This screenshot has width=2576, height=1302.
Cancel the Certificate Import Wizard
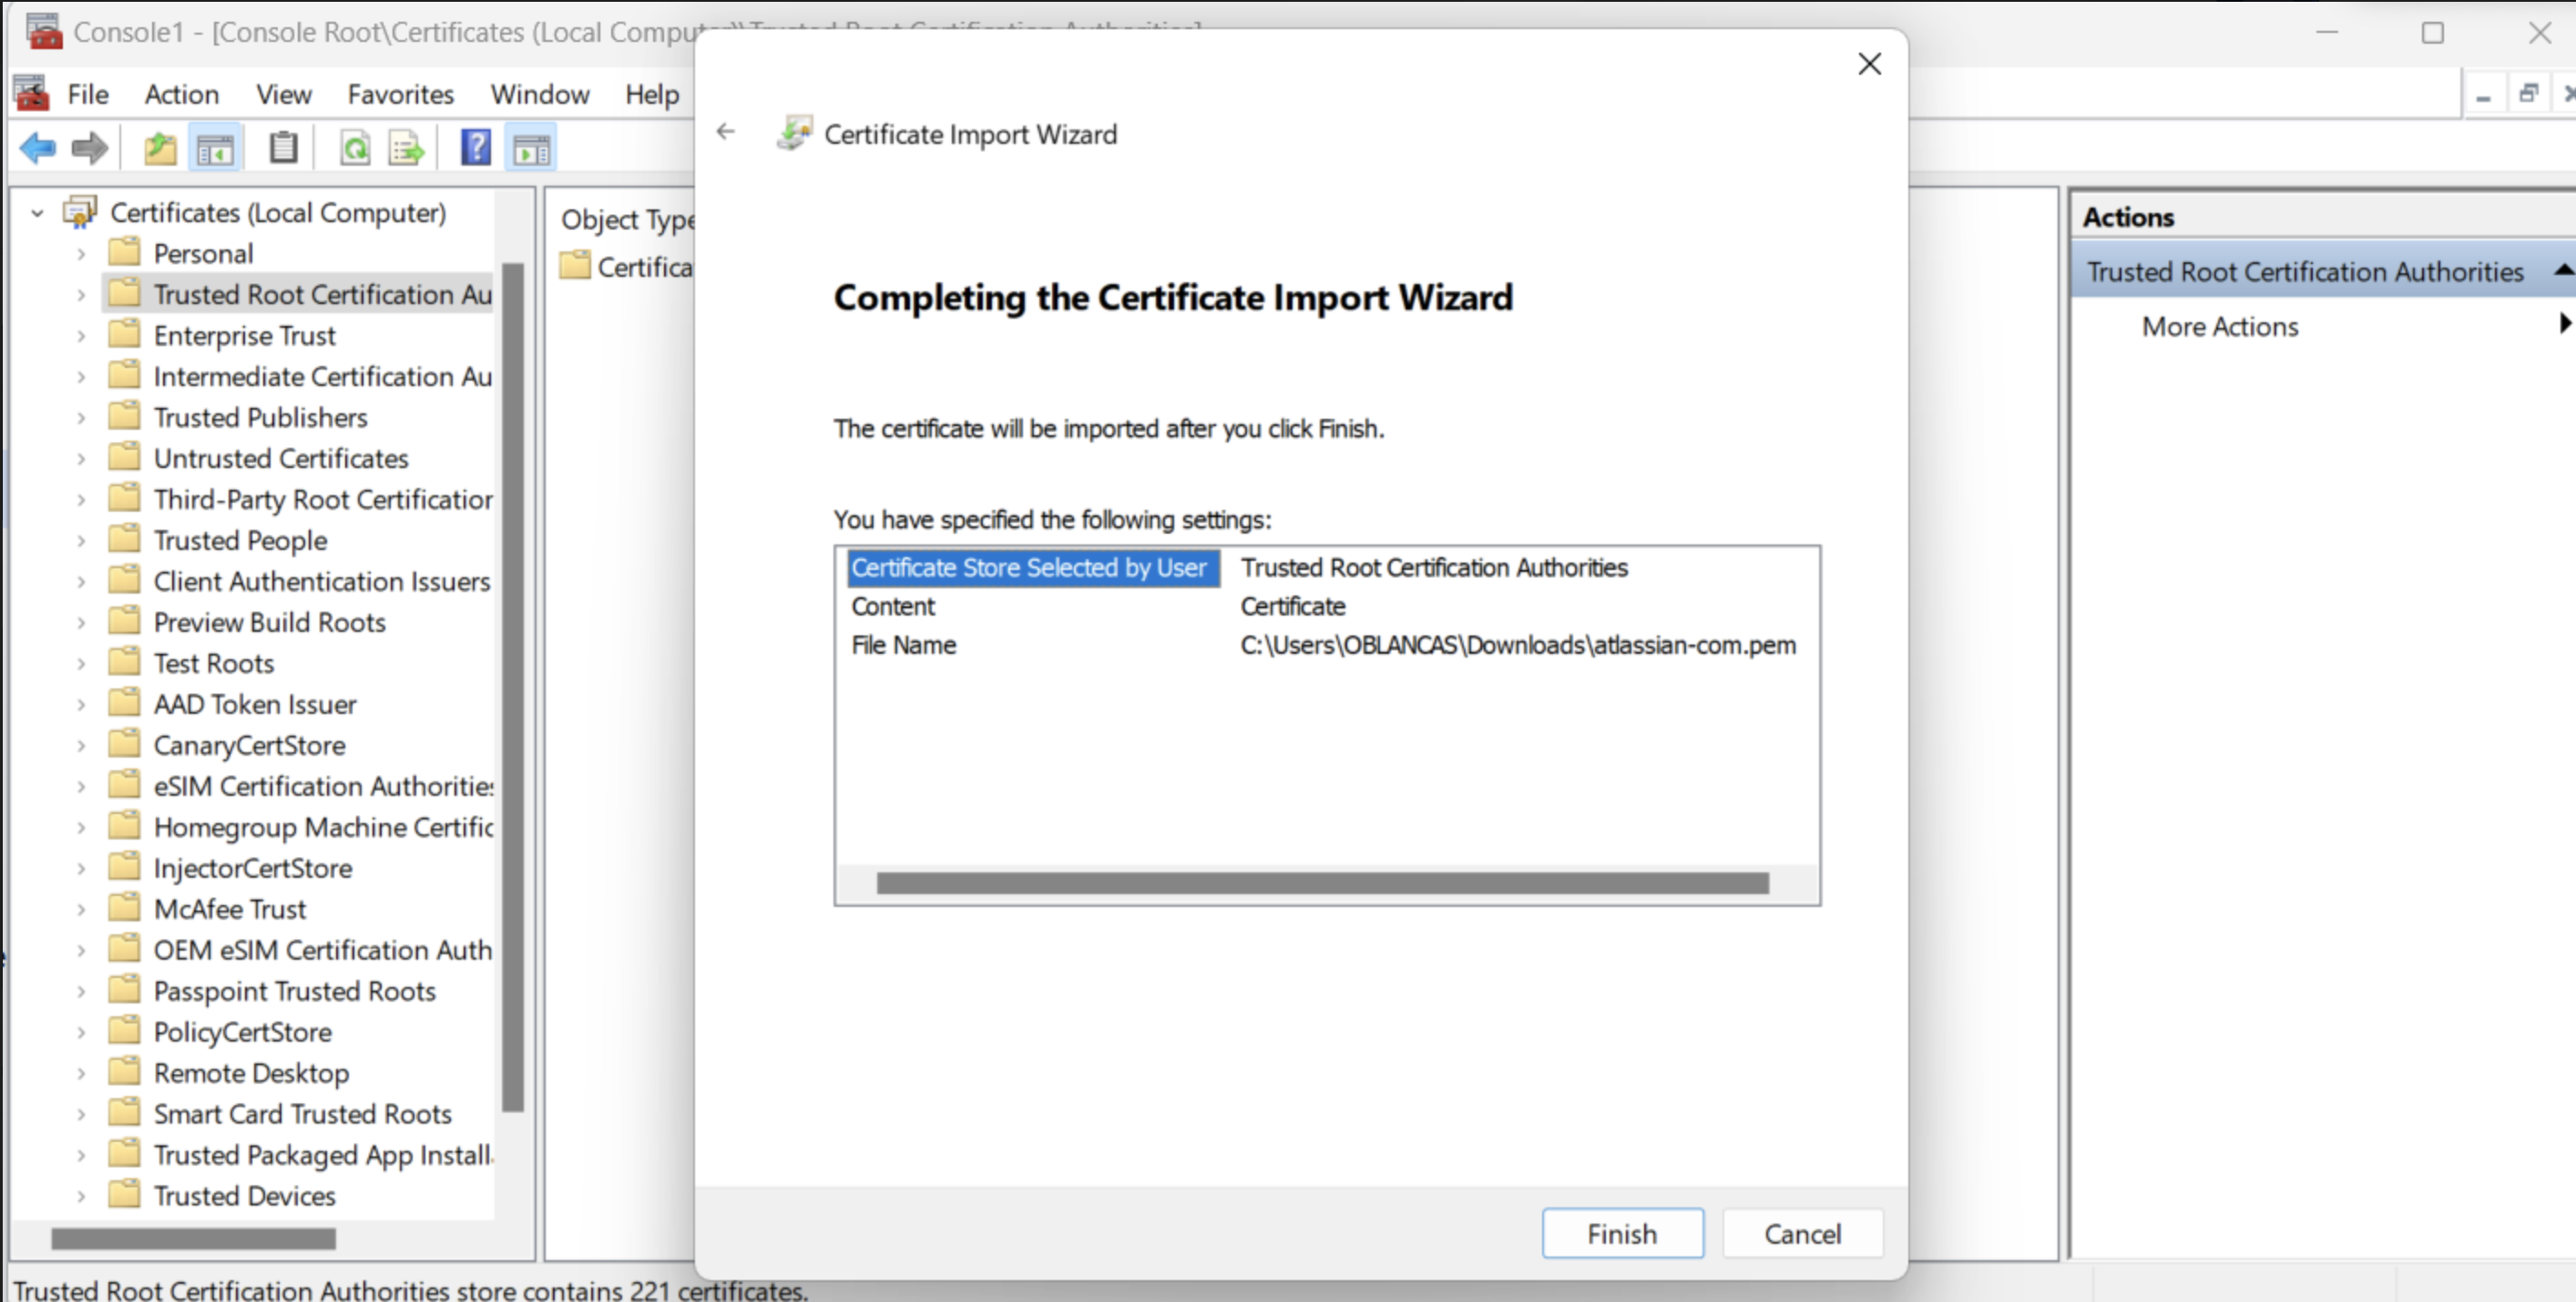pyautogui.click(x=1801, y=1232)
